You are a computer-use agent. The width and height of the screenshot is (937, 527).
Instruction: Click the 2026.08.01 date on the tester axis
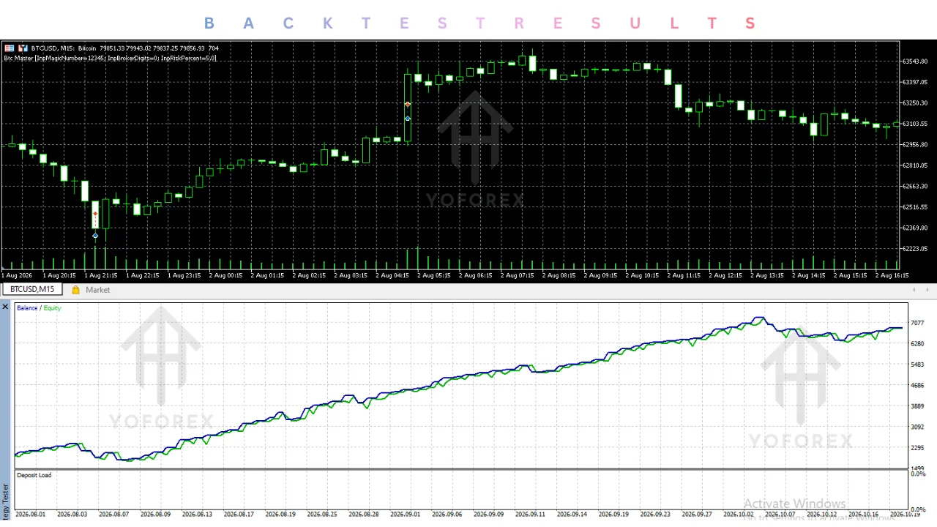(31, 515)
